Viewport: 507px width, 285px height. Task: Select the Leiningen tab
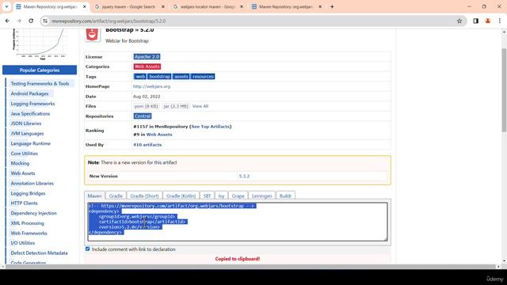262,196
